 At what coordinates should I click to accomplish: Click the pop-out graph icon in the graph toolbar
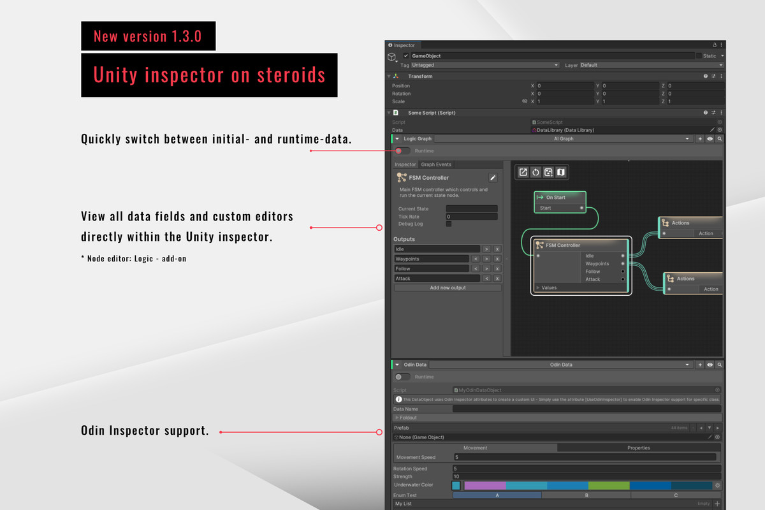[523, 172]
